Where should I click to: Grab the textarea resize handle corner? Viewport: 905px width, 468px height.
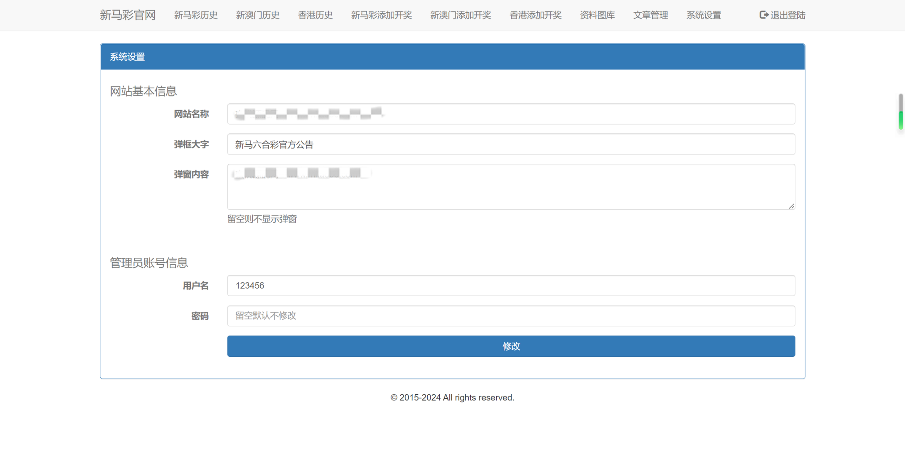(x=791, y=206)
